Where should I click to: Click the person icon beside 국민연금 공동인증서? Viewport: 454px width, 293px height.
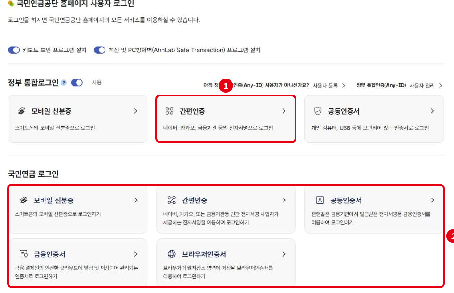[x=320, y=200]
